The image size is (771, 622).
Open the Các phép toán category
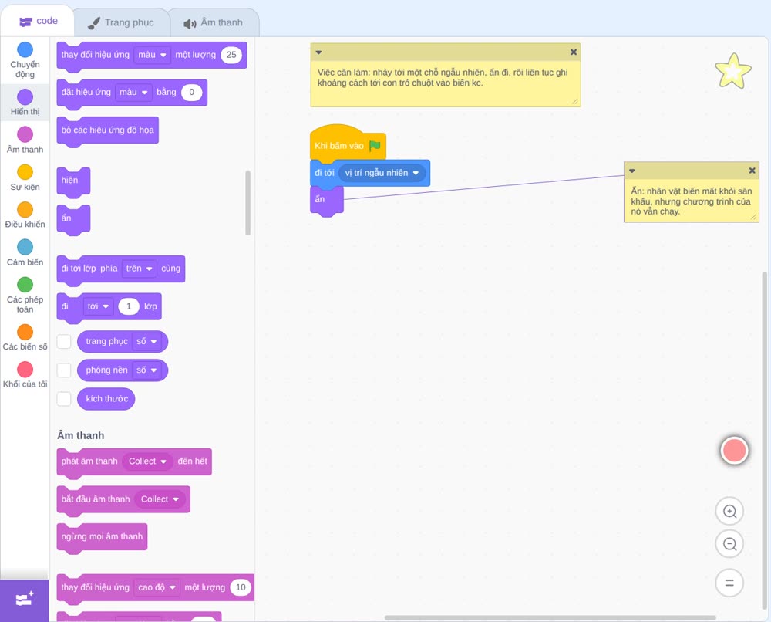(x=25, y=295)
